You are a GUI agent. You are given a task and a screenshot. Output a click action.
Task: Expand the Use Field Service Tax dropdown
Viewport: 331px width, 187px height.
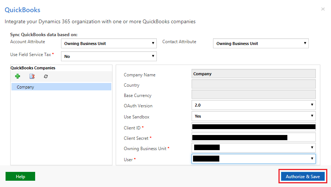(x=109, y=56)
